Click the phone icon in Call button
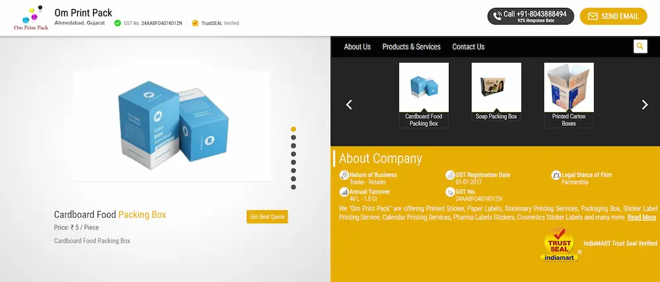Image resolution: width=660 pixels, height=282 pixels. click(497, 16)
